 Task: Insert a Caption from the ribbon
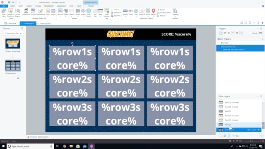click(x=72, y=12)
